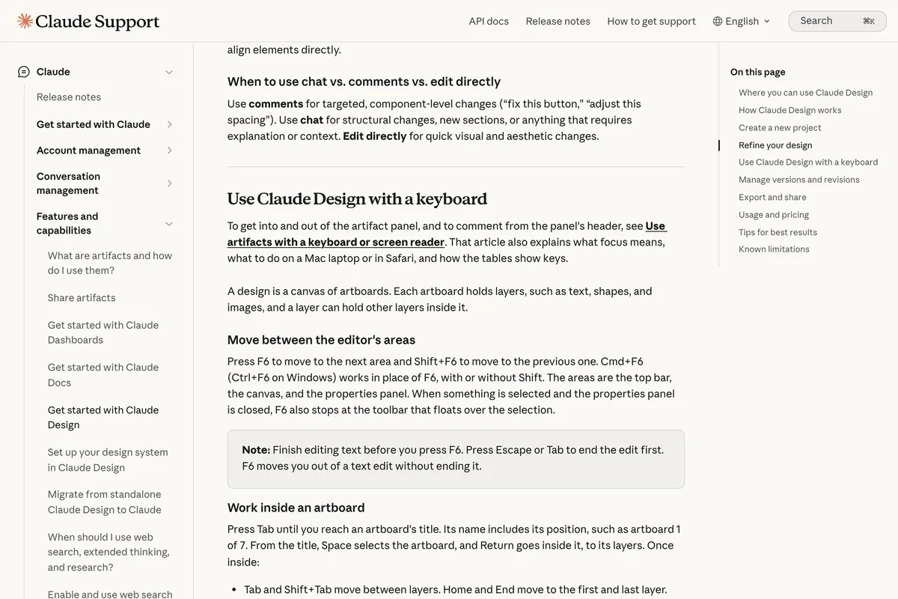Collapse Features and capabilities chevron
Viewport: 898px width, 599px height.
(169, 224)
